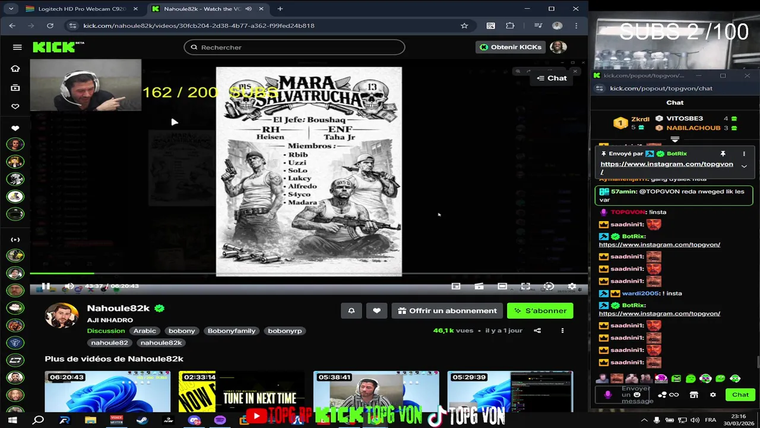Bookmark this page with the star
760x428 pixels.
[x=464, y=26]
